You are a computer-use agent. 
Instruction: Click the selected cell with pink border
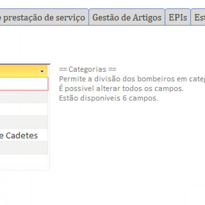point(23,84)
